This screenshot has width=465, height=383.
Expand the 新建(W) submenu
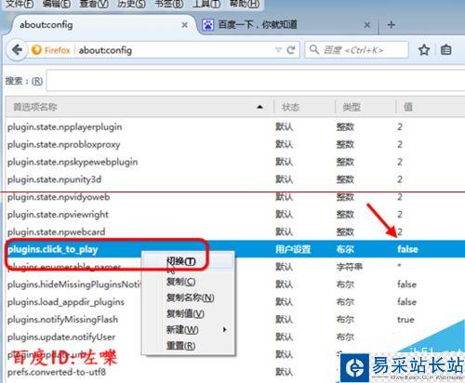[x=188, y=330]
